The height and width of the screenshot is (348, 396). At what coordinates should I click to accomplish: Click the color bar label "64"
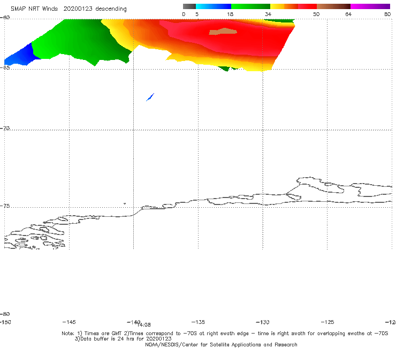[x=348, y=14]
